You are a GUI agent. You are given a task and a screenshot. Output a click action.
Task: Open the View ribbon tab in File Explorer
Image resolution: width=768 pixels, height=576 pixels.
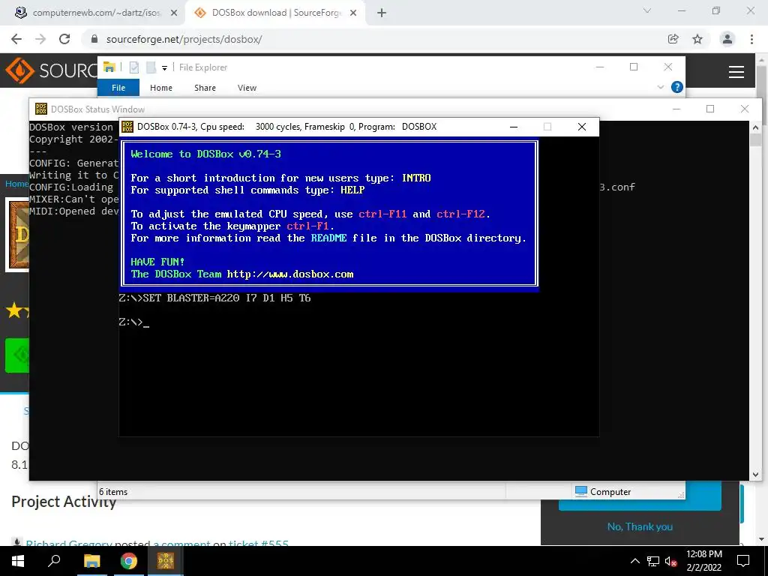[247, 88]
